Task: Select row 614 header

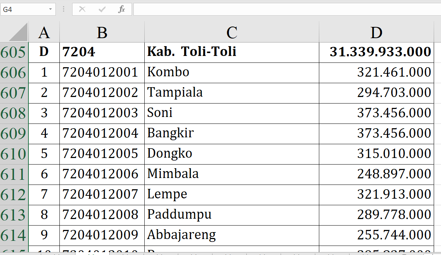Action: click(14, 235)
